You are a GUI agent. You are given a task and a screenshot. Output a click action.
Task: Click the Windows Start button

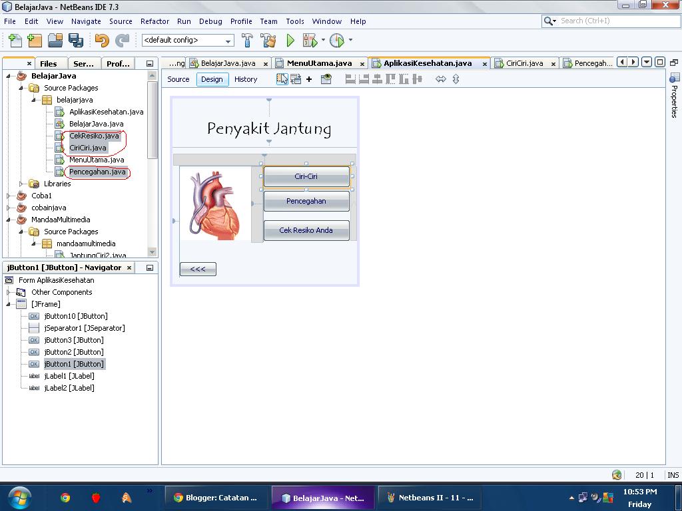click(19, 498)
